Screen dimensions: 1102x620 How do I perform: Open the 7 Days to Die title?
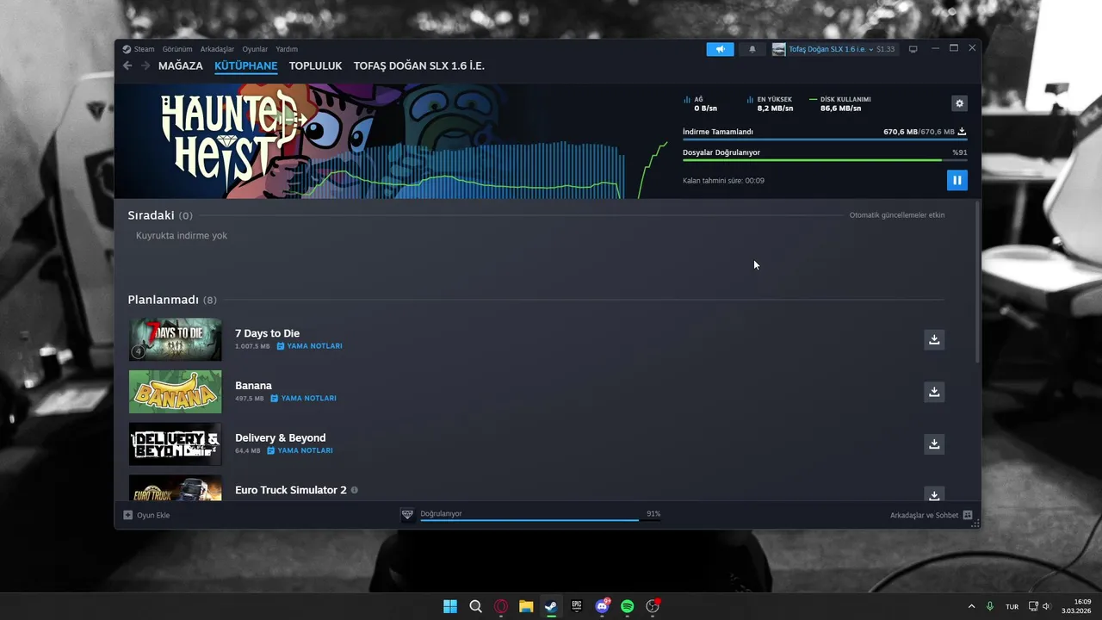point(267,333)
